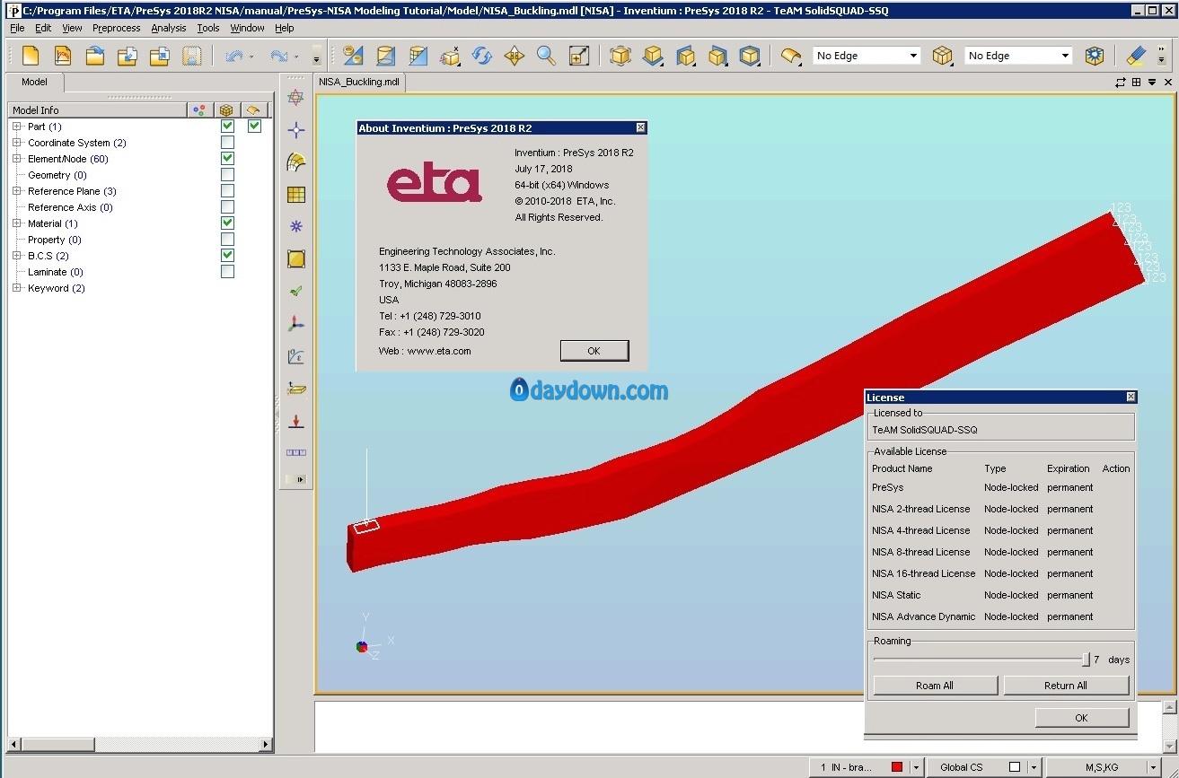Screen dimensions: 1179x778
Task: Expand the Part (1) tree node
Action: (x=17, y=127)
